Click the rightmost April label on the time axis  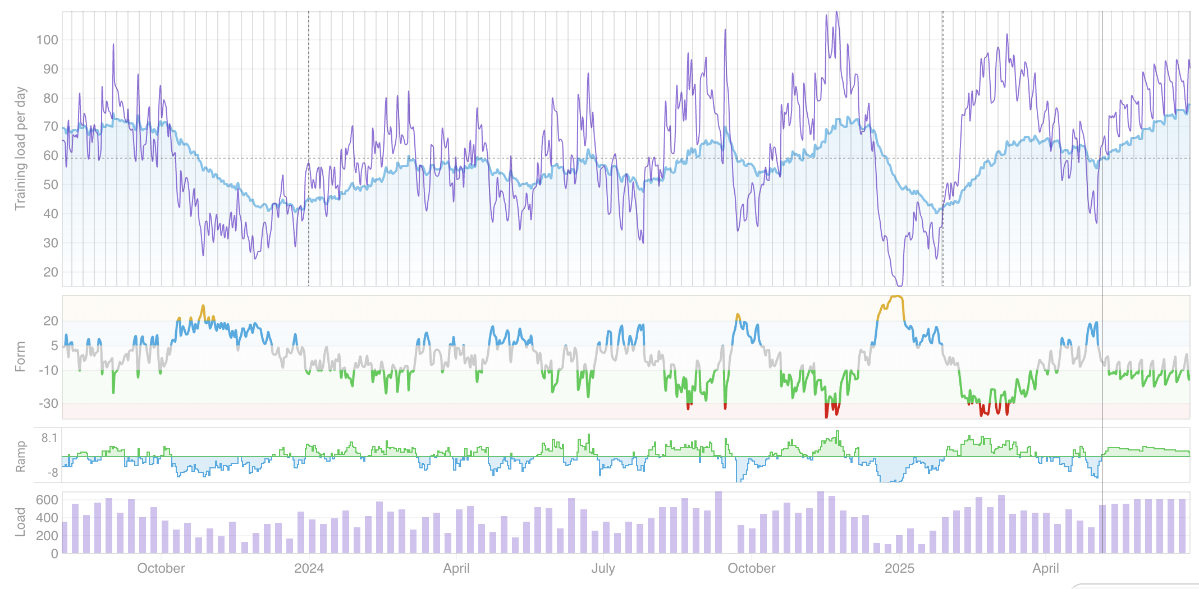coord(1046,568)
